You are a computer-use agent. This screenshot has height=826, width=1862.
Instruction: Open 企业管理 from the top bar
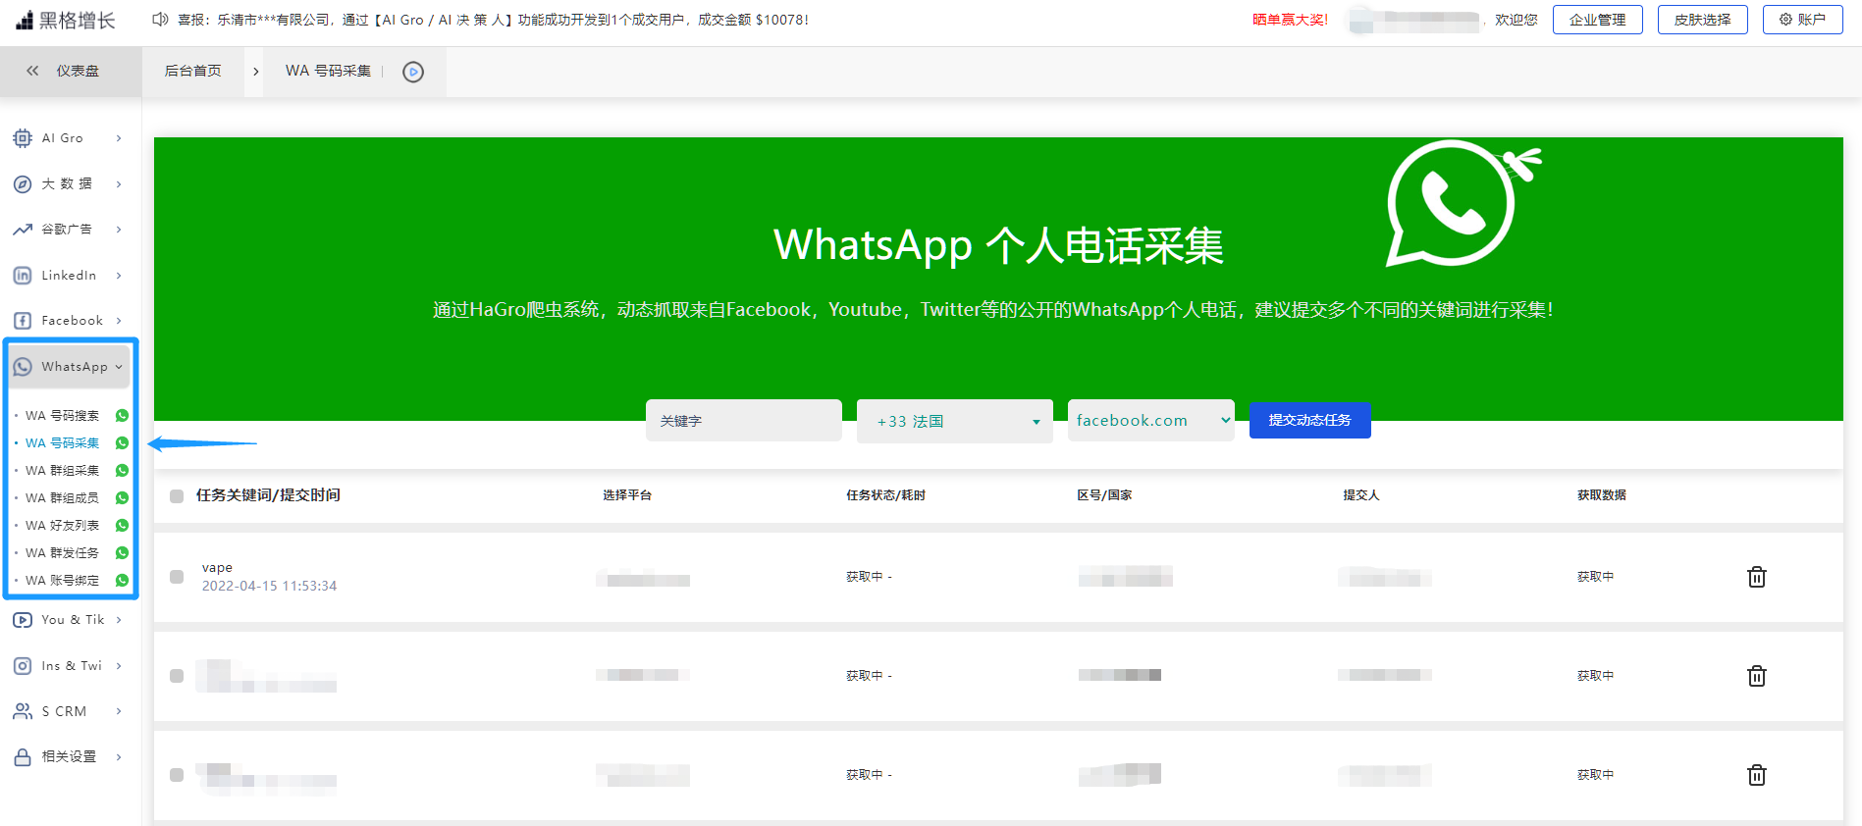[1597, 20]
